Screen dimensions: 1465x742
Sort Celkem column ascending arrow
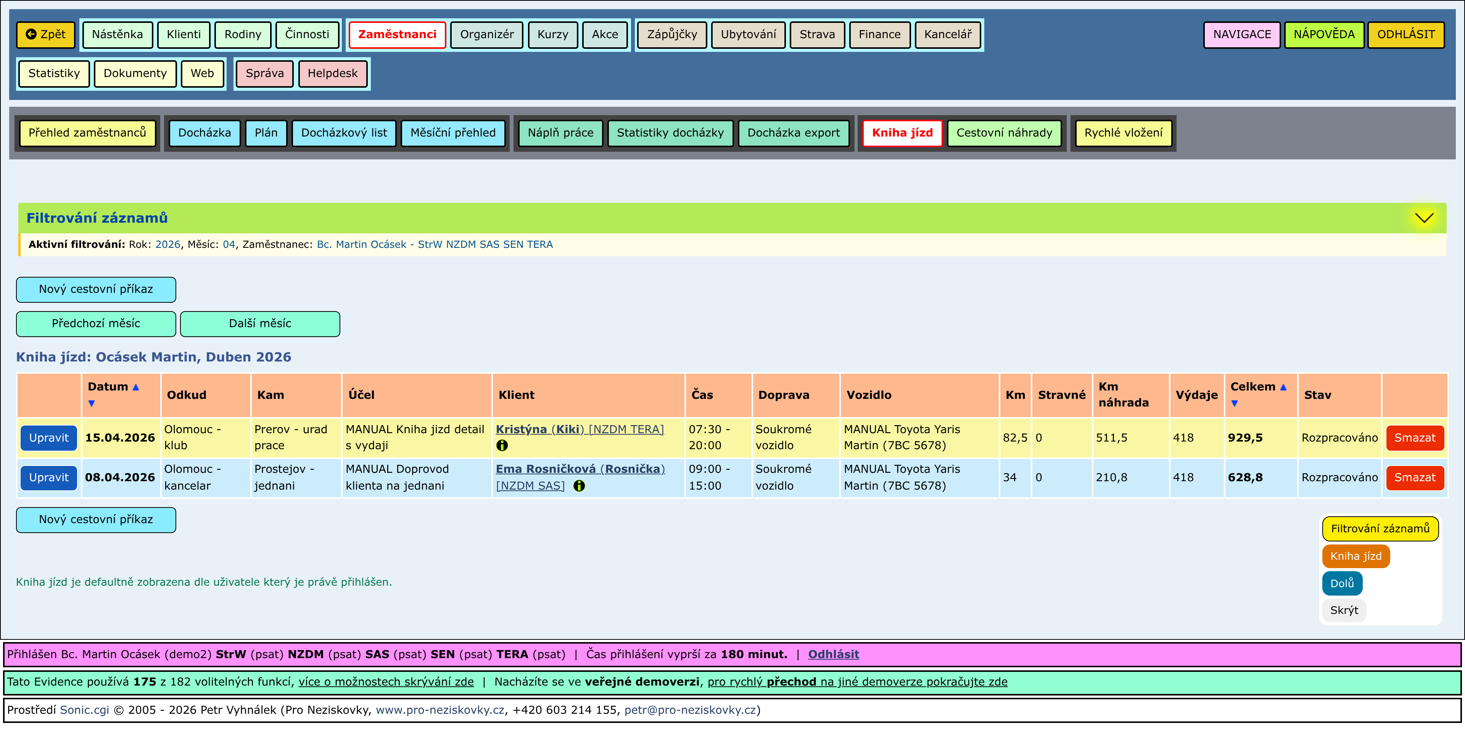(x=1283, y=387)
